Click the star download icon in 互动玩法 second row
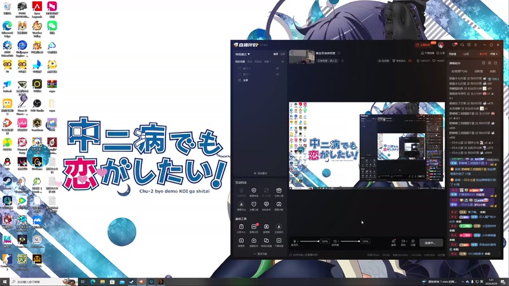The width and height of the screenshot is (509, 286). pos(241,204)
